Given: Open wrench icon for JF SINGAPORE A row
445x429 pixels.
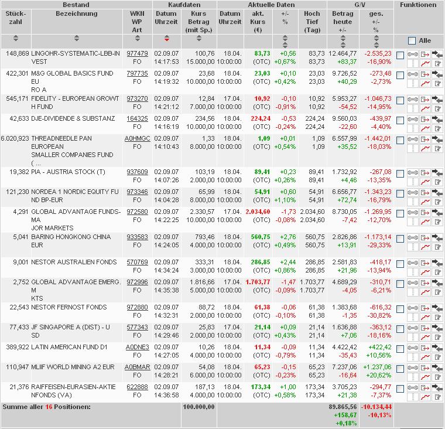Looking at the screenshot, I should point(413,328).
